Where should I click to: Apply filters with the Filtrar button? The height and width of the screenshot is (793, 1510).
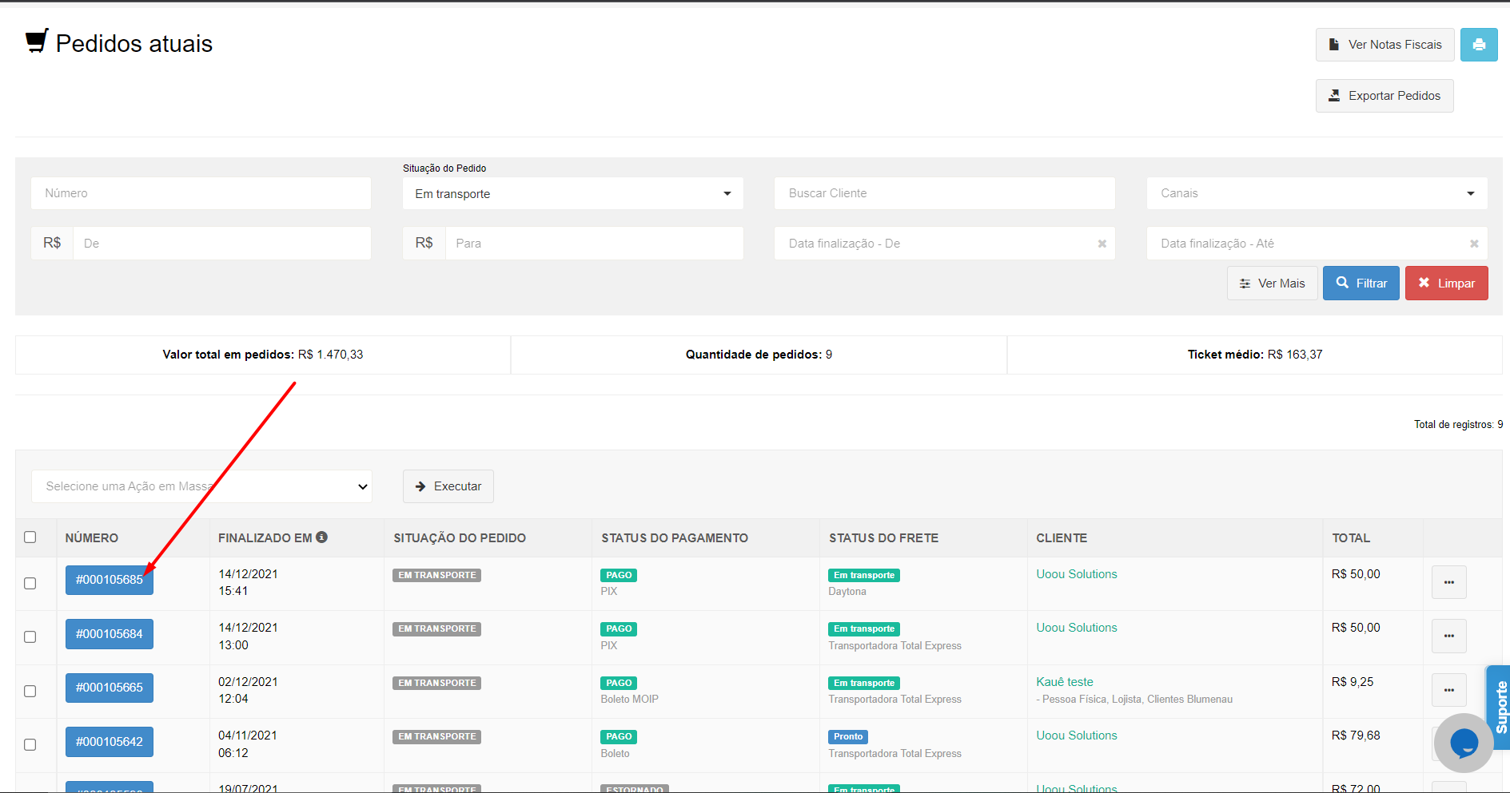coord(1361,283)
